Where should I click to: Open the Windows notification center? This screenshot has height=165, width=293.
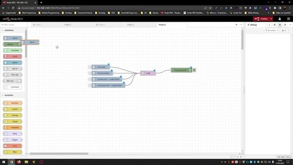[288, 162]
